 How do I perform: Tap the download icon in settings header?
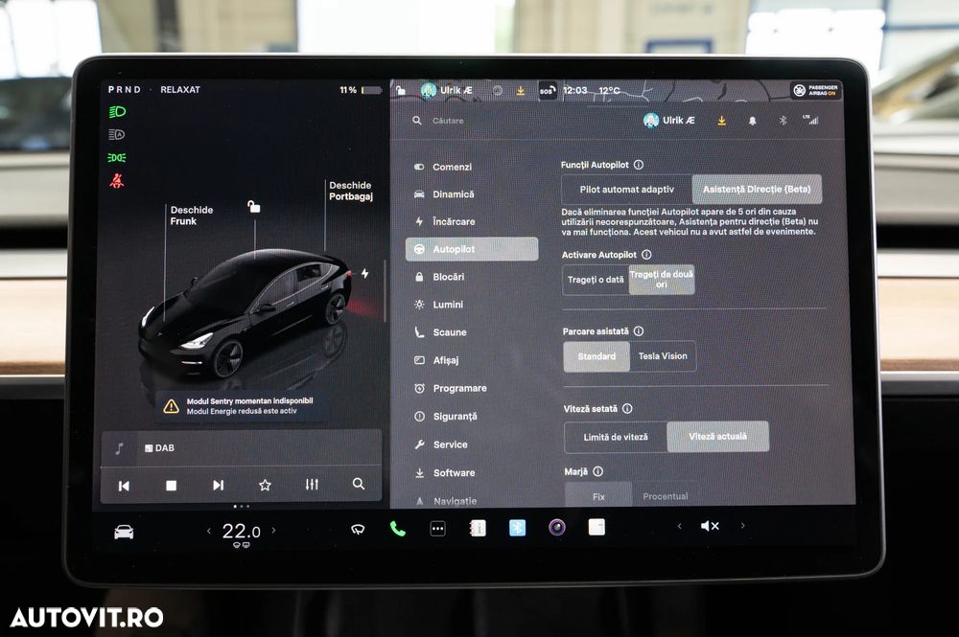tap(722, 121)
